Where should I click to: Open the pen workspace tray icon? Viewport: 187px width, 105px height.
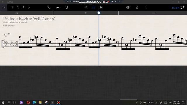click(x=161, y=103)
